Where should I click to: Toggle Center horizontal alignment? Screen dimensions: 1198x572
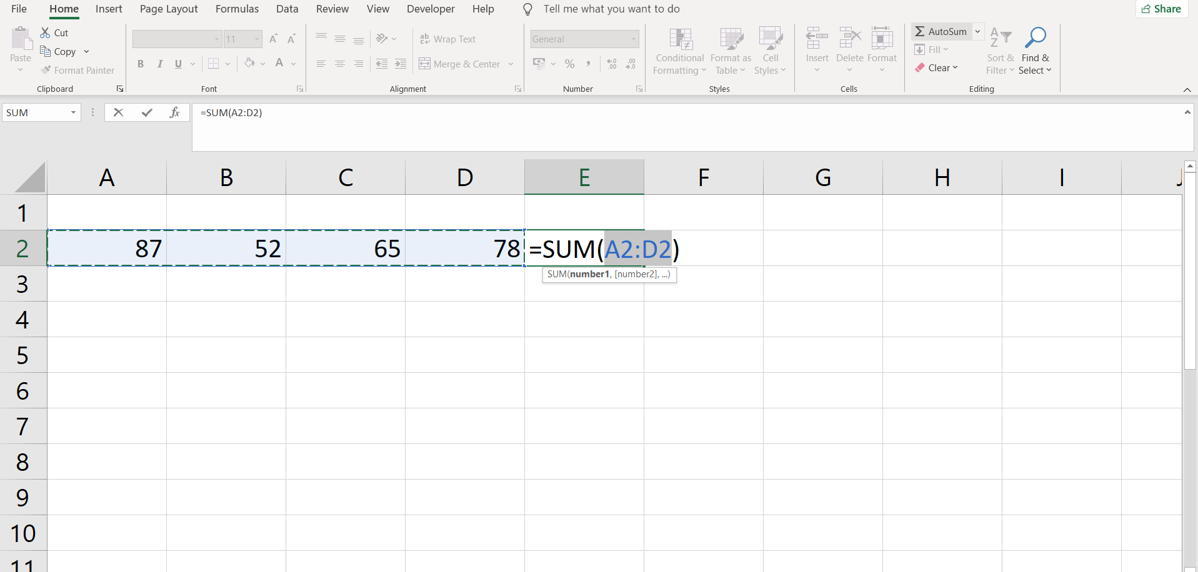point(340,64)
